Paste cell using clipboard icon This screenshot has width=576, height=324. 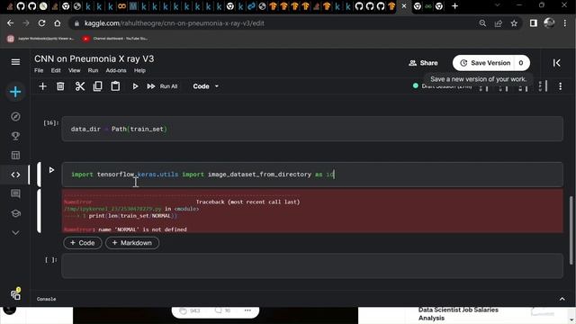coord(115,86)
